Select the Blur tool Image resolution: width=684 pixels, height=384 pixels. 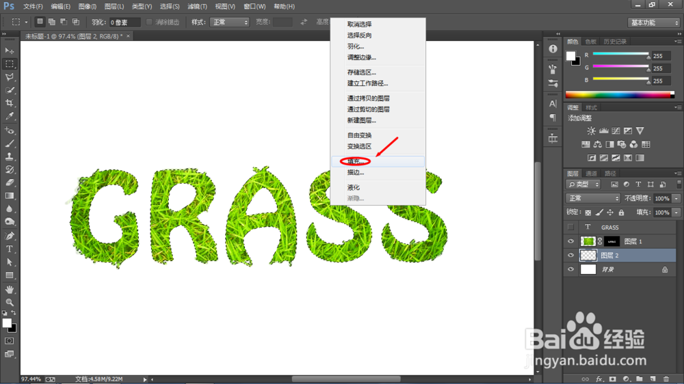point(9,209)
